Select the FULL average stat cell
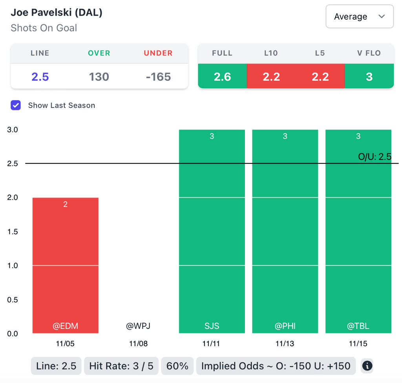This screenshot has height=383, width=402. (x=222, y=76)
